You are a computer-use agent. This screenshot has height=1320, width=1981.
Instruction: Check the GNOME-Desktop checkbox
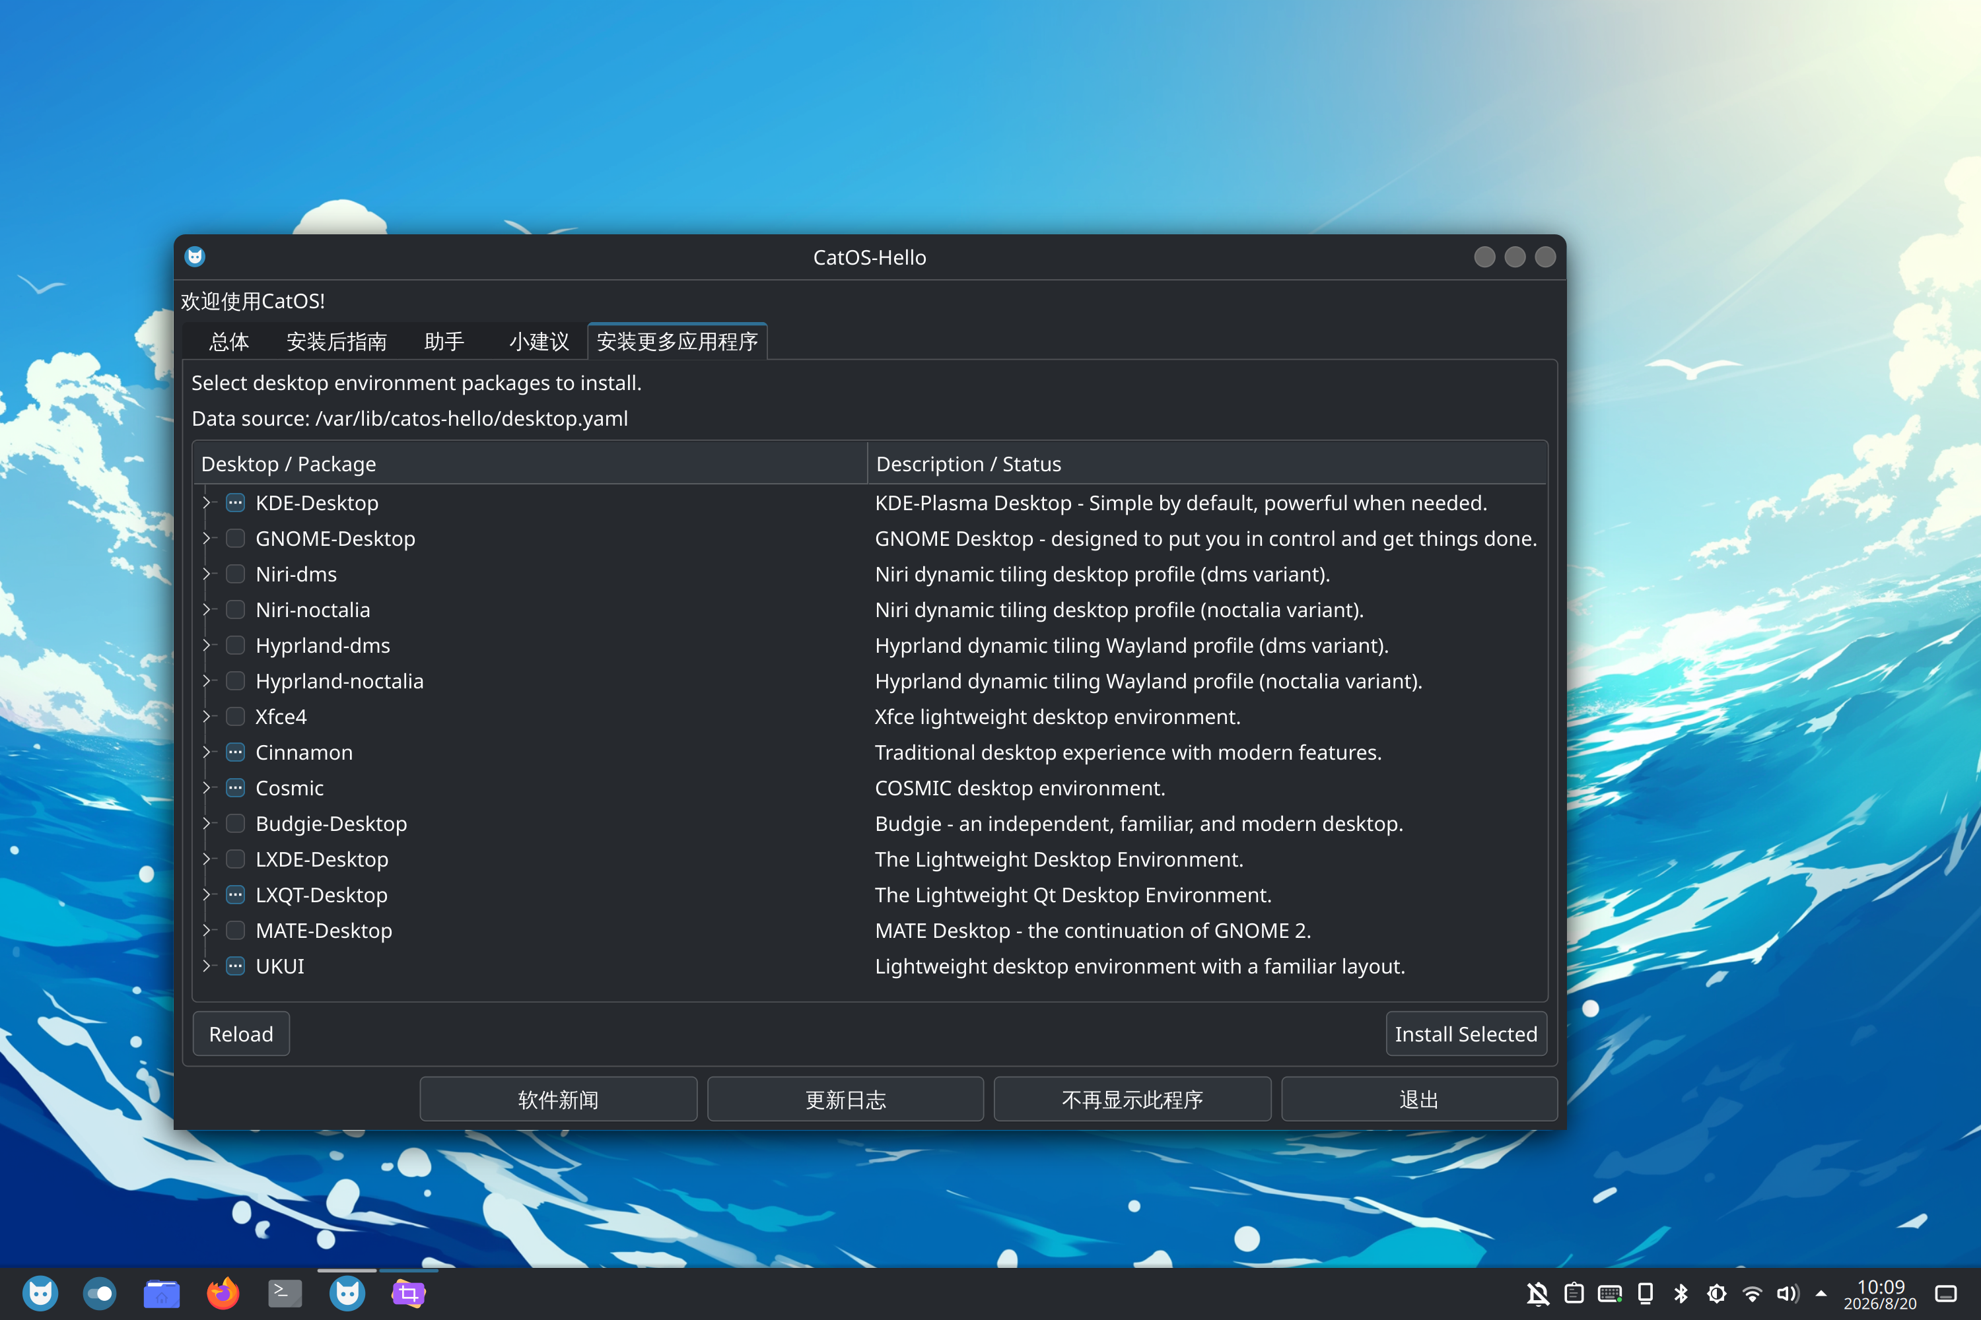(x=235, y=538)
